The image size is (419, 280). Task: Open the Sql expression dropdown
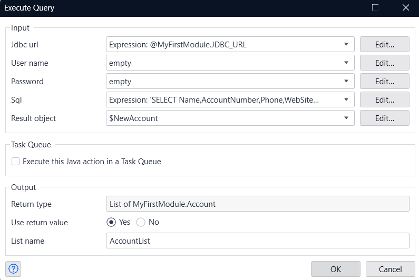[x=346, y=99]
